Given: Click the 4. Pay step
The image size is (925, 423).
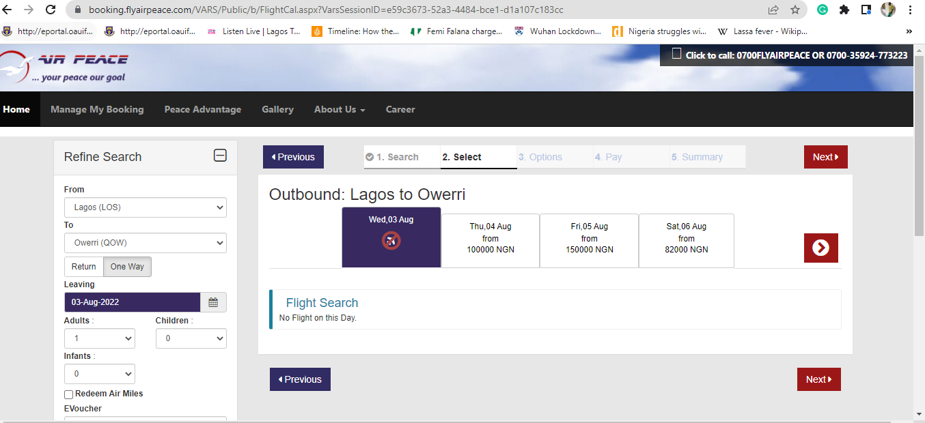Looking at the screenshot, I should click(631, 157).
